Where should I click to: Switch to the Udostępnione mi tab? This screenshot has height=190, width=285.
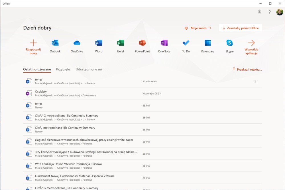pyautogui.click(x=89, y=70)
